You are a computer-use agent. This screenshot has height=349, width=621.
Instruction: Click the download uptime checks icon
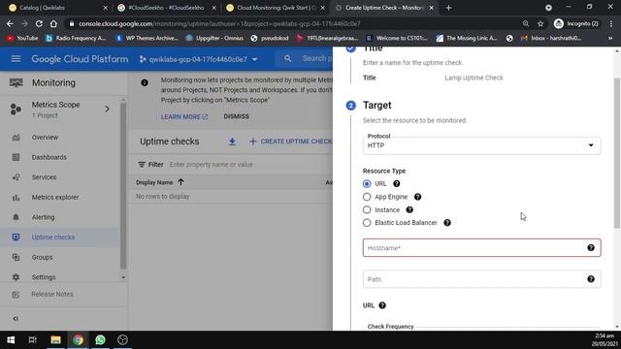tap(232, 142)
